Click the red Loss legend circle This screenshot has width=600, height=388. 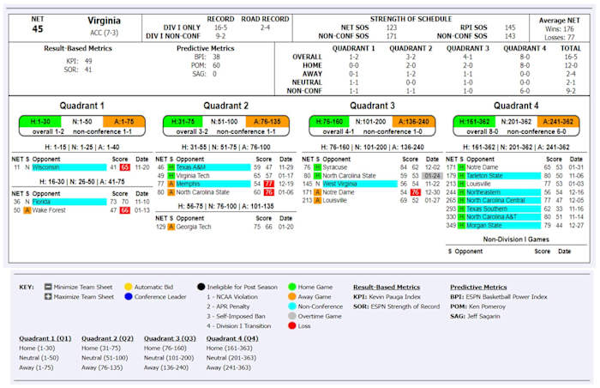click(x=291, y=325)
